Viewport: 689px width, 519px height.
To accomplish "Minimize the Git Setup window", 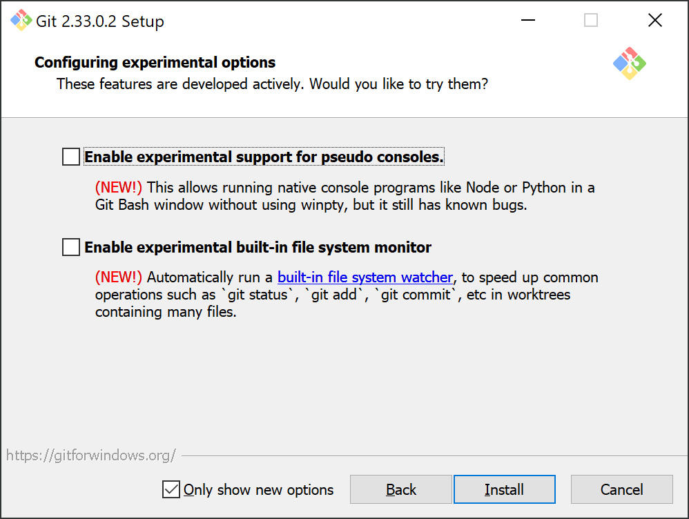I will click(527, 20).
